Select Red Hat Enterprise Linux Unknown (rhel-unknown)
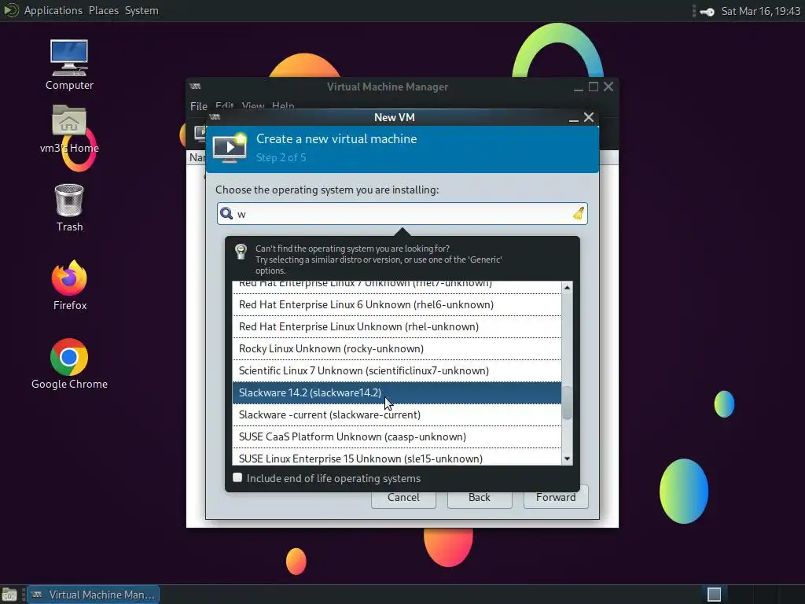Viewport: 805px width, 604px height. coord(397,326)
